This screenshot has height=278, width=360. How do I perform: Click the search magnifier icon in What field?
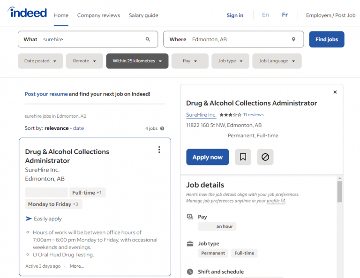point(148,39)
